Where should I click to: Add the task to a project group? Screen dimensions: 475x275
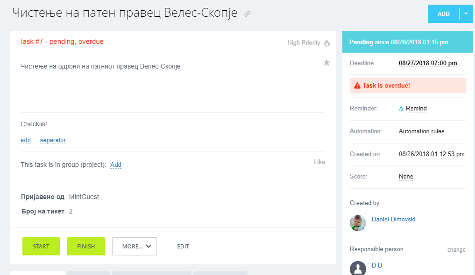(x=116, y=165)
